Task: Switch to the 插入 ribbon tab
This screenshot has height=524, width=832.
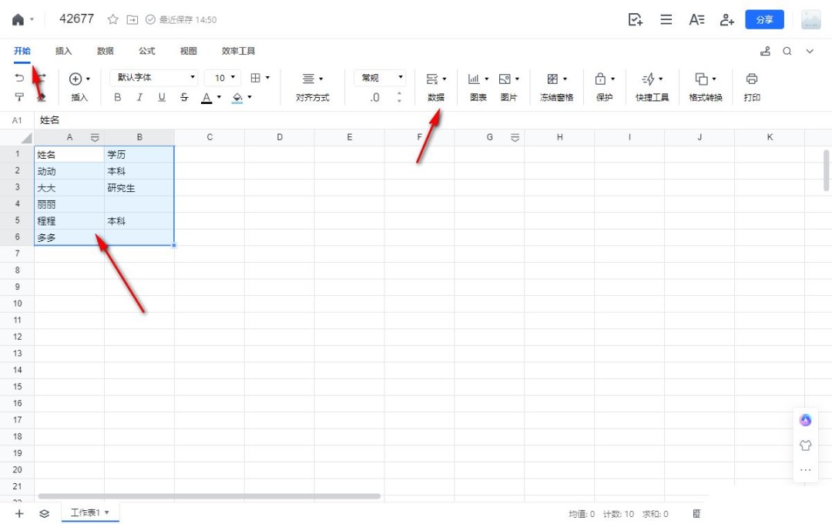Action: click(63, 51)
